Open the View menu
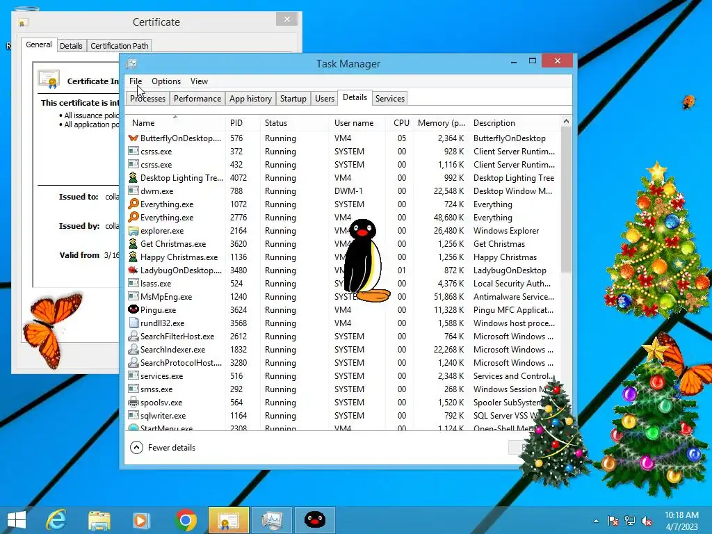The width and height of the screenshot is (712, 534). (x=199, y=81)
